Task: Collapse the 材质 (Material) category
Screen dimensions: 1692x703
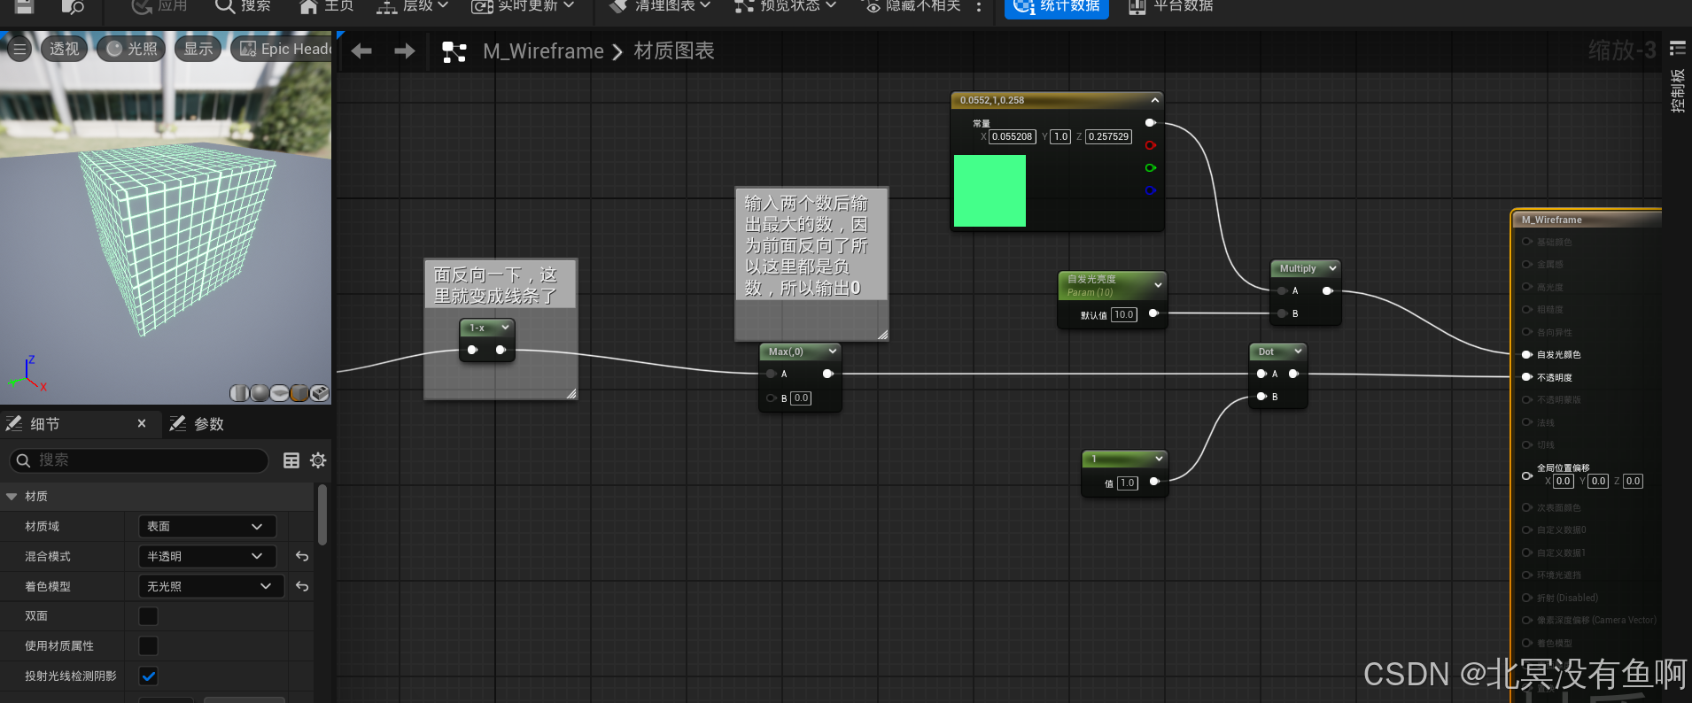Action: click(x=12, y=497)
